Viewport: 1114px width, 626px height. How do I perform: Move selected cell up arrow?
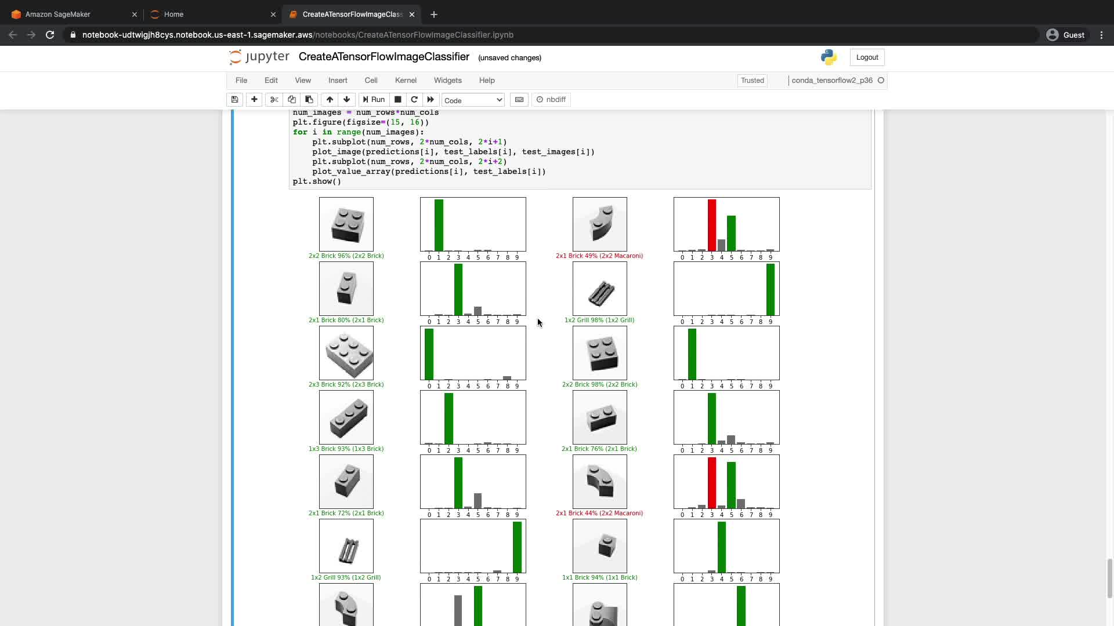point(330,100)
